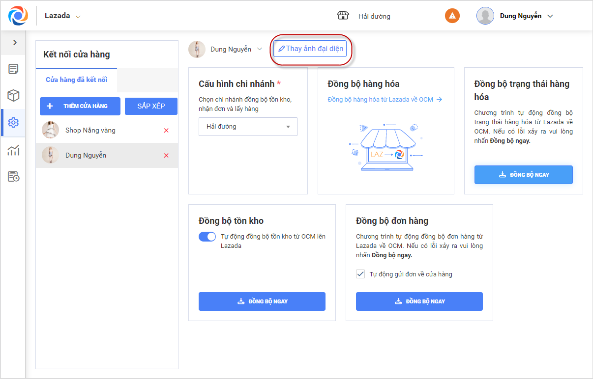Open the products box icon in sidebar
593x379 pixels.
tap(14, 95)
